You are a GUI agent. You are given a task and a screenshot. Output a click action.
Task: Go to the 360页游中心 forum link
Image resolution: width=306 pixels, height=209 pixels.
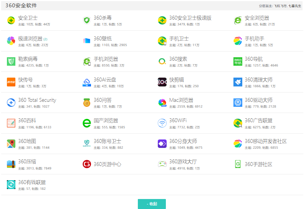pyautogui.click(x=108, y=164)
